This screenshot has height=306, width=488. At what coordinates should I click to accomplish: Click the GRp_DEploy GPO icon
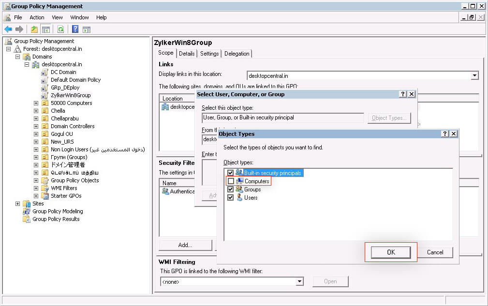coord(45,87)
